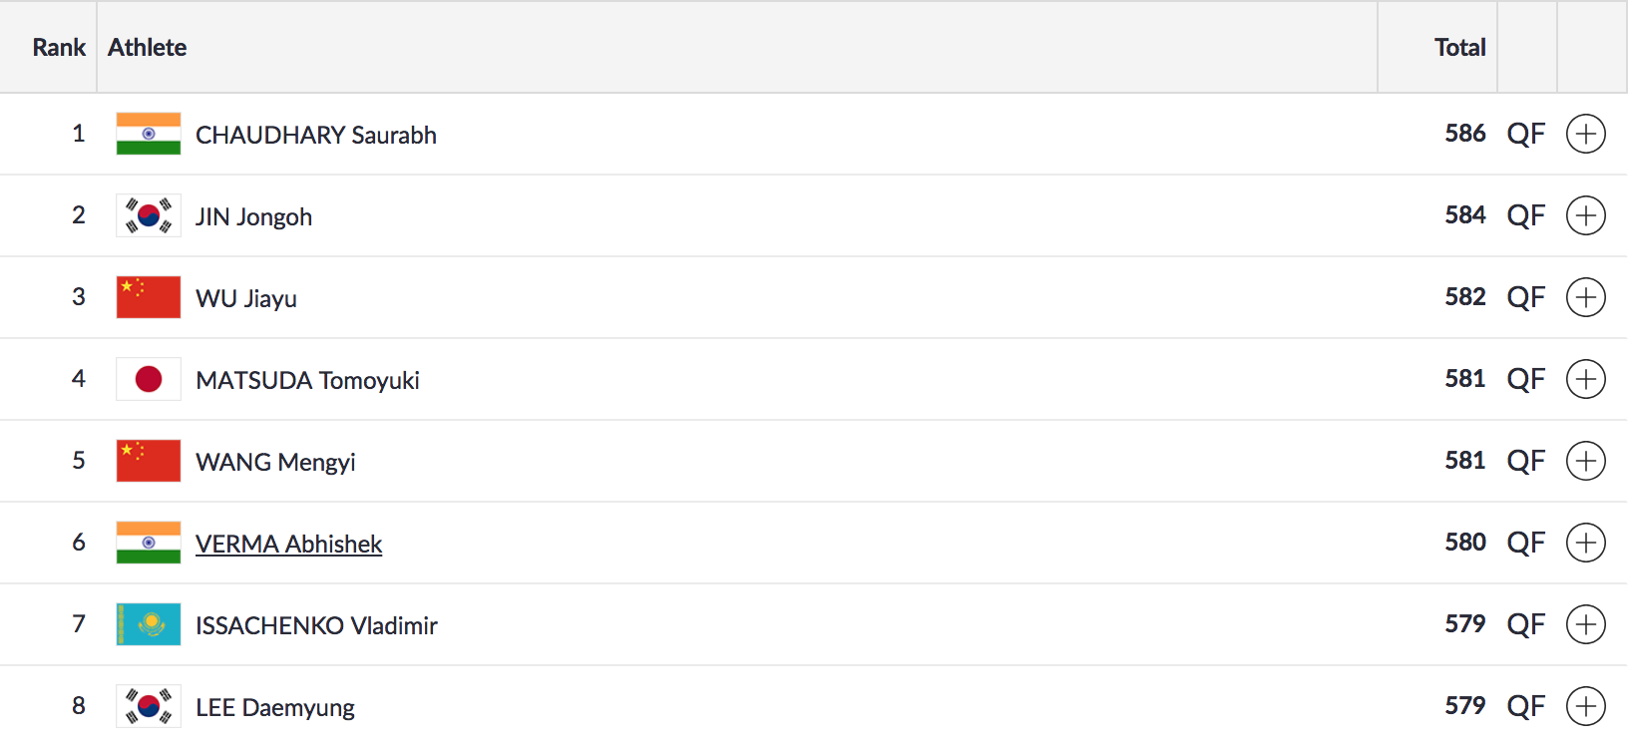Click JIN Jongoh athlete name
This screenshot has height=746, width=1628.
(253, 216)
